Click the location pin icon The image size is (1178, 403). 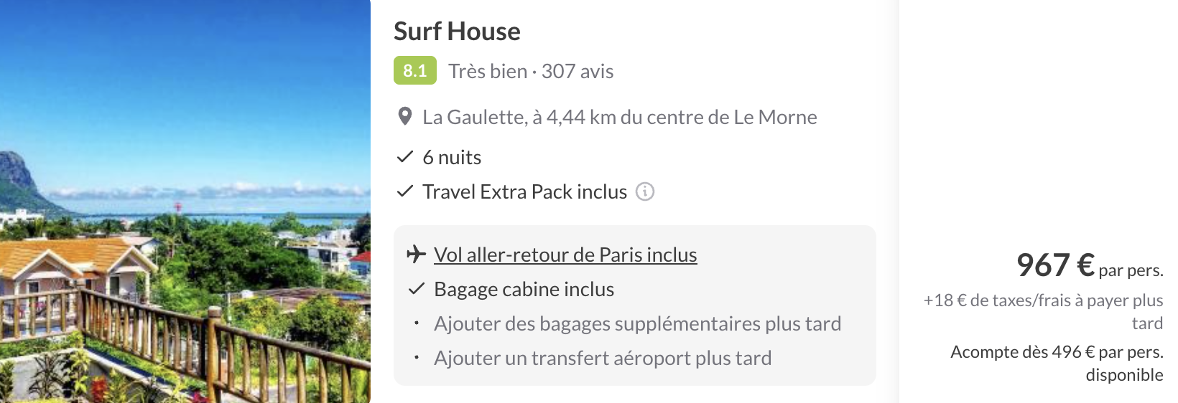pyautogui.click(x=405, y=117)
